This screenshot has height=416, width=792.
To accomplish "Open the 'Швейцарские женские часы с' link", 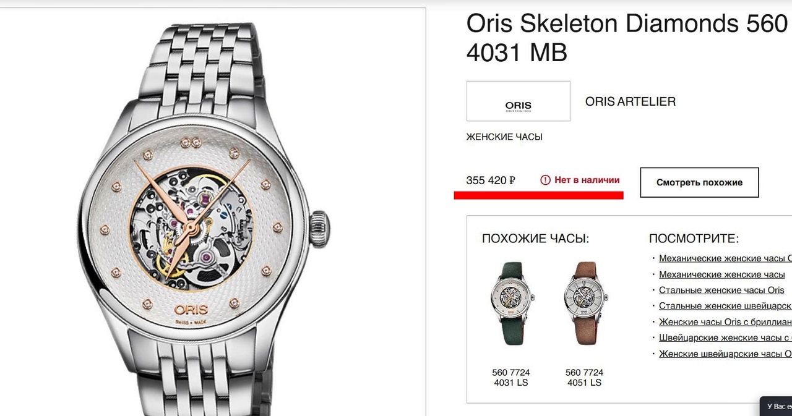I will pyautogui.click(x=725, y=338).
